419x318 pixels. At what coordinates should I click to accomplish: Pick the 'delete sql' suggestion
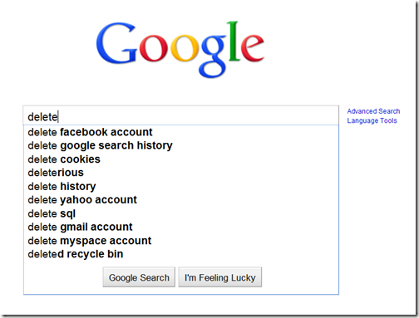click(181, 213)
